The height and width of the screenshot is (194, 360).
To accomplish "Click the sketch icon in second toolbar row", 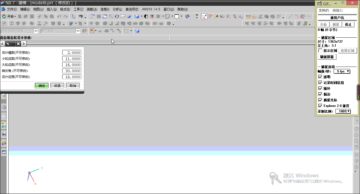I will [4, 23].
